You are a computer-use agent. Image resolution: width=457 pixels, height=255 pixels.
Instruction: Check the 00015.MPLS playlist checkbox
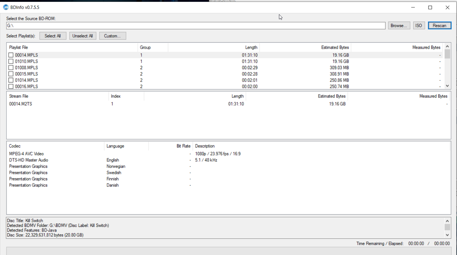11,74
